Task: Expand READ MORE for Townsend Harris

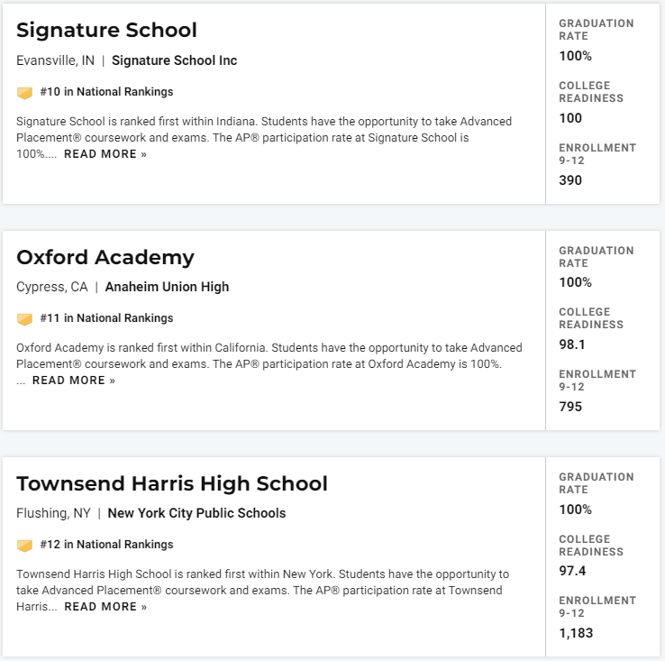Action: [x=105, y=607]
